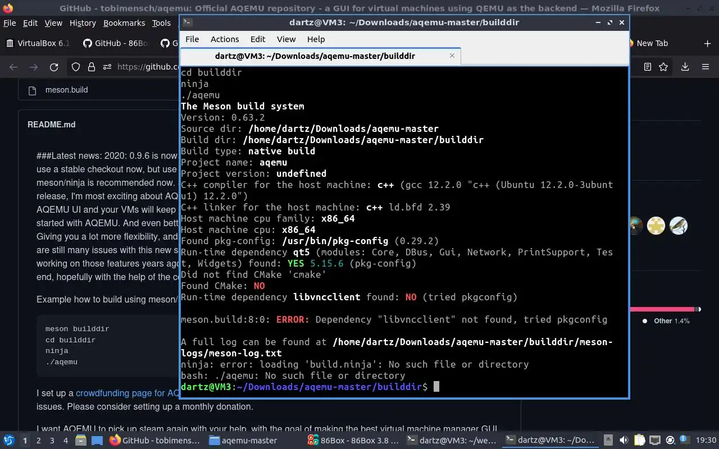Click the third contributor avatar
Screen dimensions: 719x449
coord(679,226)
